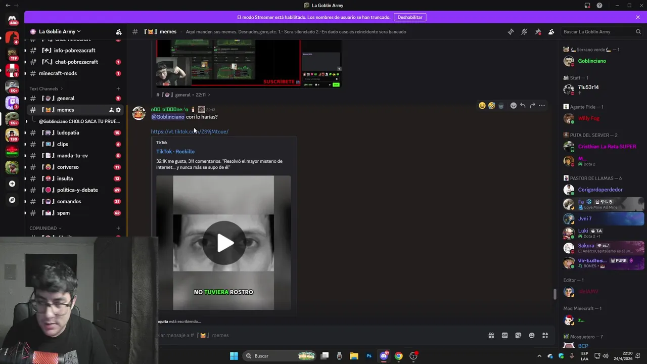Open Photoshop from the Windows taskbar

click(x=369, y=356)
